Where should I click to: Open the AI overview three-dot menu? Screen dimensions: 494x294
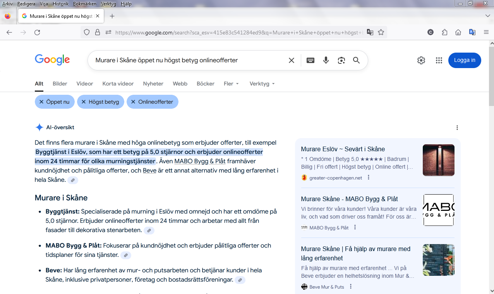pyautogui.click(x=457, y=128)
